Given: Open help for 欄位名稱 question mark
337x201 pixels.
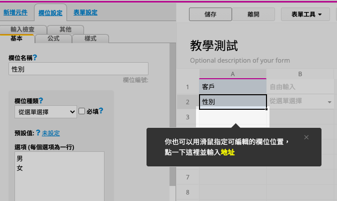Looking at the screenshot, I should tap(35, 57).
